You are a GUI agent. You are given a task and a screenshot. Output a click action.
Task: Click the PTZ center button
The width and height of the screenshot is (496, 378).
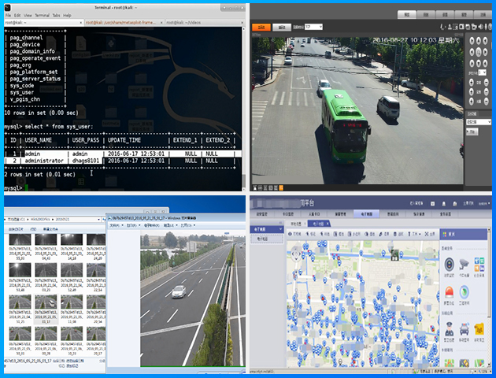(479, 52)
